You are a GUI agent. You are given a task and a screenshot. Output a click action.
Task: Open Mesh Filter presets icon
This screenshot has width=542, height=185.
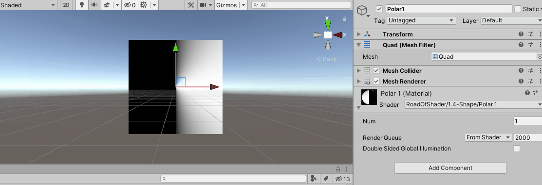point(531,45)
